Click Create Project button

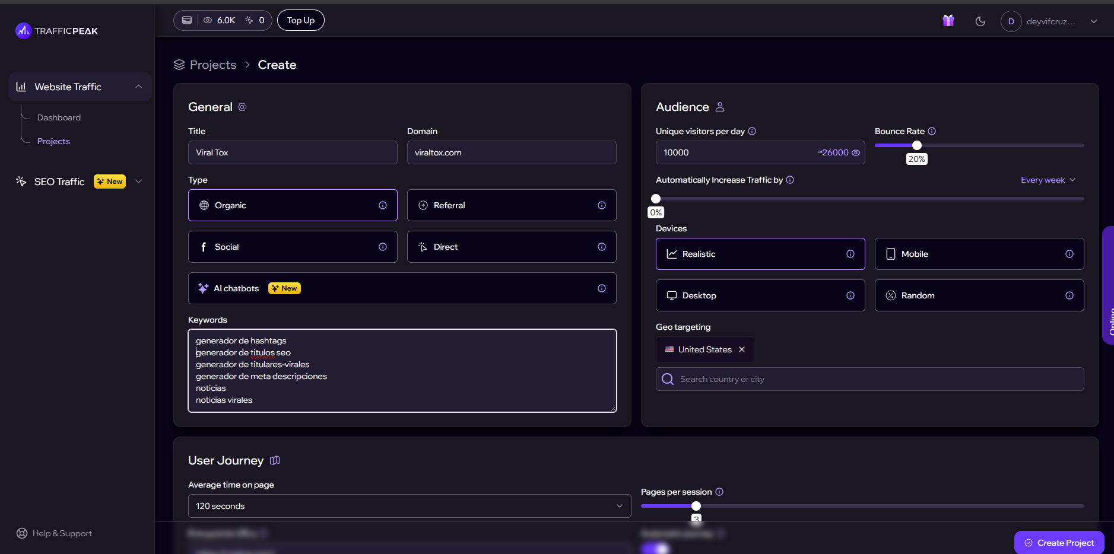pos(1059,543)
